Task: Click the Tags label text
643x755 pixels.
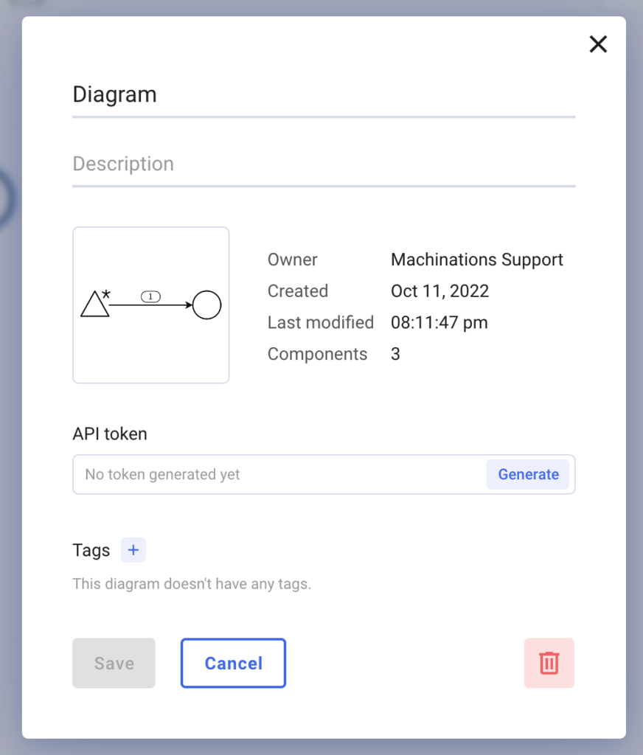Action: click(90, 549)
